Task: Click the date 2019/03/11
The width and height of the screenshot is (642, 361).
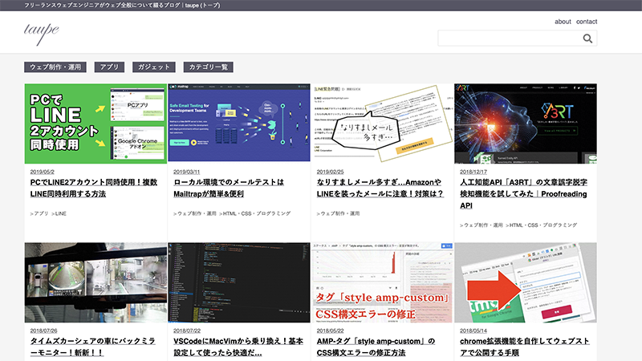Action: (187, 172)
